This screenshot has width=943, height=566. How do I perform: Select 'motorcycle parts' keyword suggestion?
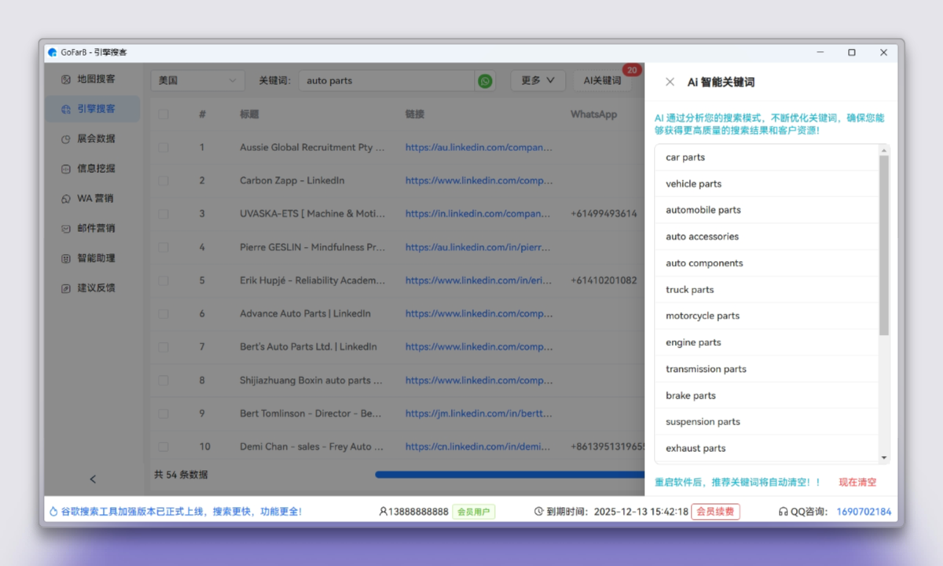pos(766,316)
